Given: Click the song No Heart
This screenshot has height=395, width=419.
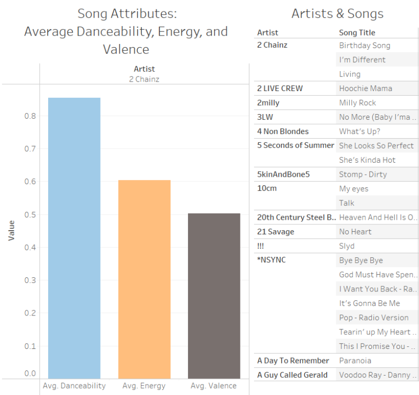Looking at the screenshot, I should [x=355, y=231].
